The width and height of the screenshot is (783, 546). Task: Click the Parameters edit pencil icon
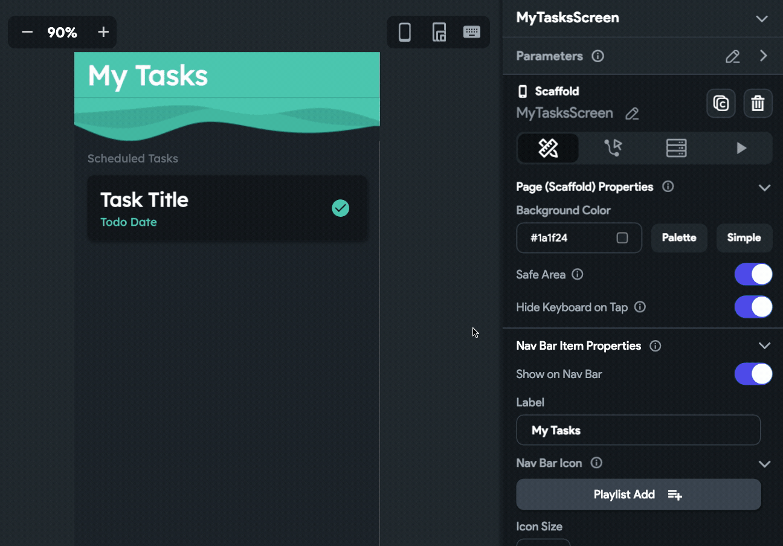(x=732, y=56)
